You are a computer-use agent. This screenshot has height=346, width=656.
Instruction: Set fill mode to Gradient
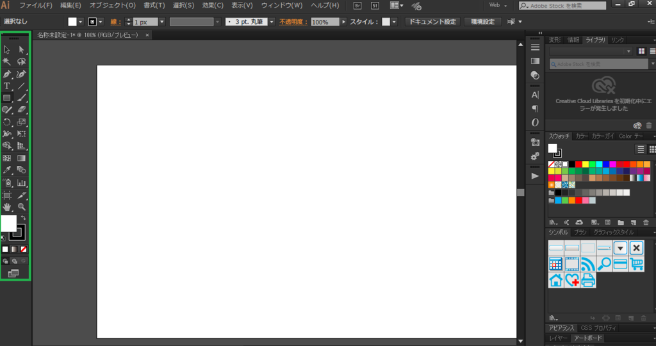click(x=14, y=249)
